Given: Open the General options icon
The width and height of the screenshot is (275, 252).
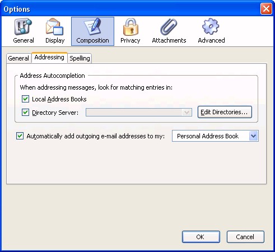Looking at the screenshot, I should click(x=24, y=26).
